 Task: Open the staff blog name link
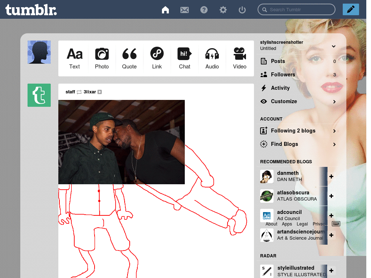click(x=70, y=92)
